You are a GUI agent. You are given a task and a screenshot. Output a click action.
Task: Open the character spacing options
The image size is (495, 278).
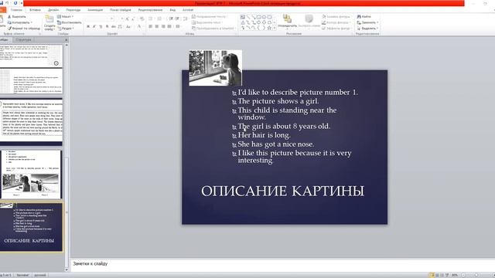[120, 27]
